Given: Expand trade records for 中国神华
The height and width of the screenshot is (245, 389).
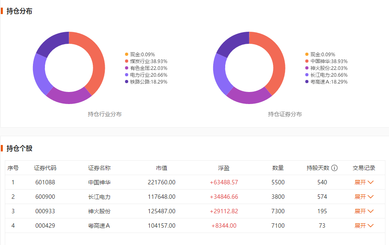Looking at the screenshot, I should pos(364,182).
